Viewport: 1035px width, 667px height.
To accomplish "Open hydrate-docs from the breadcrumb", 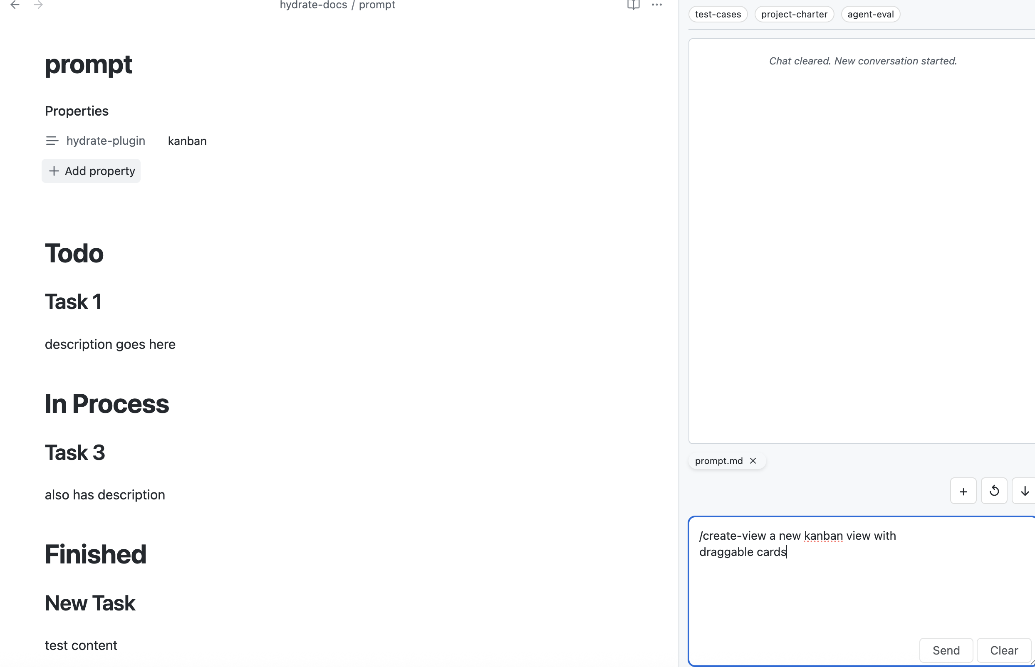I will pyautogui.click(x=313, y=5).
